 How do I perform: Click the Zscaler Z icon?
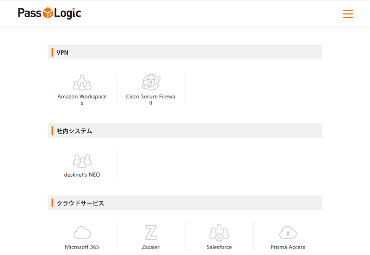coord(150,232)
